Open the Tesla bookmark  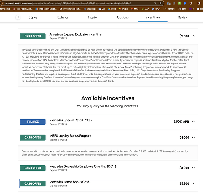5,9
